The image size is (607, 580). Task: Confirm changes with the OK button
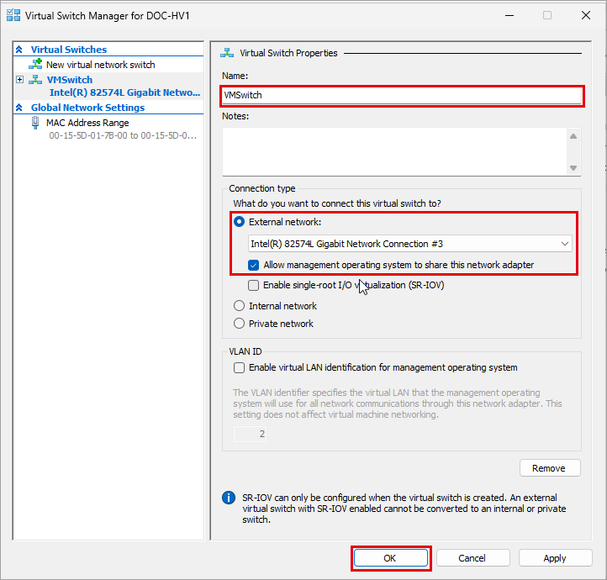[x=391, y=558]
